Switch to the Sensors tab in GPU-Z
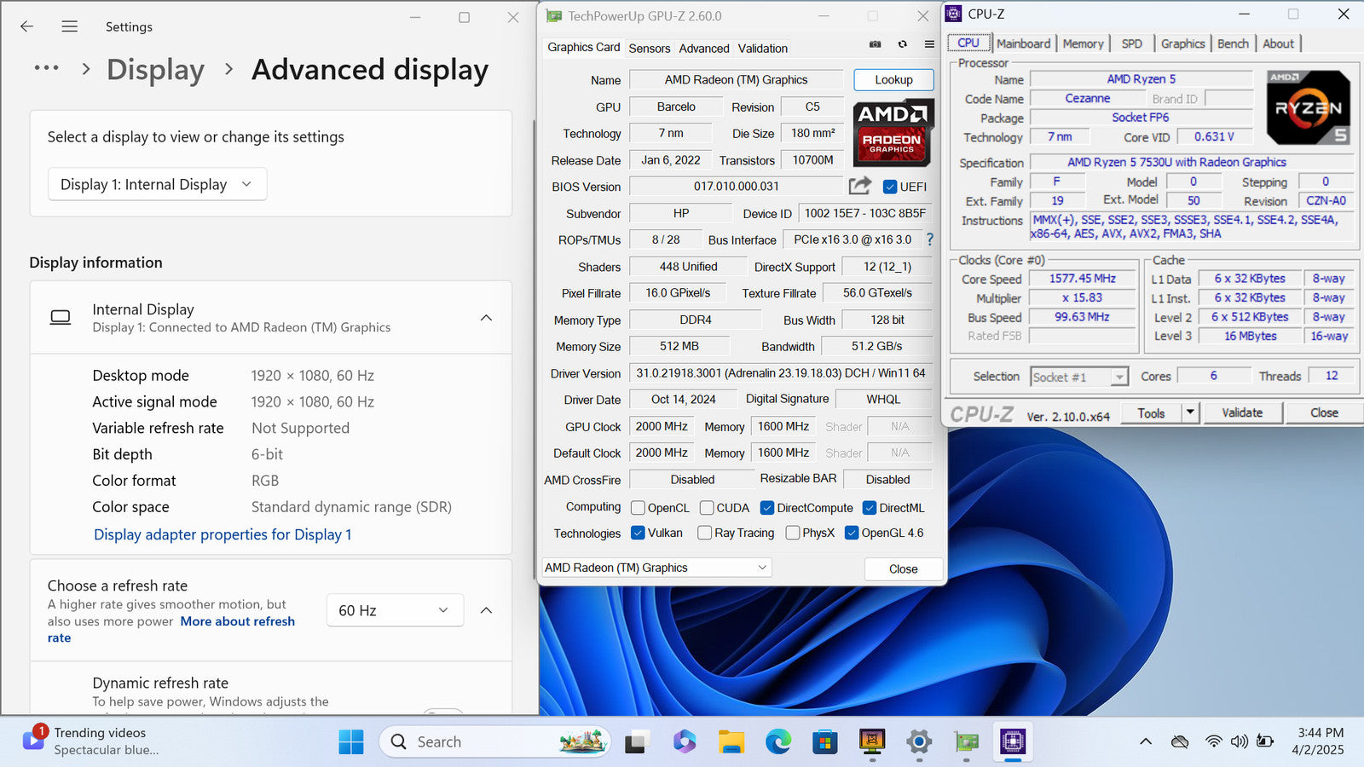 tap(649, 49)
